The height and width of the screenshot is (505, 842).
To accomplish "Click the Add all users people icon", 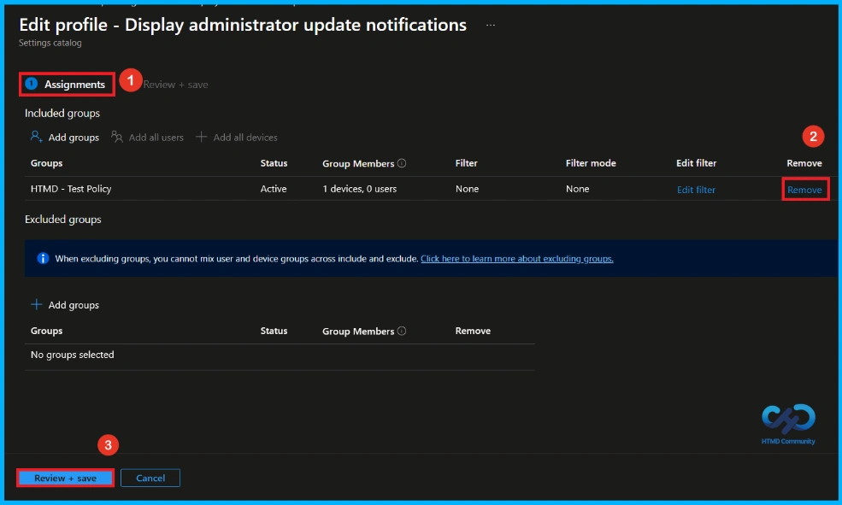I will (x=116, y=137).
